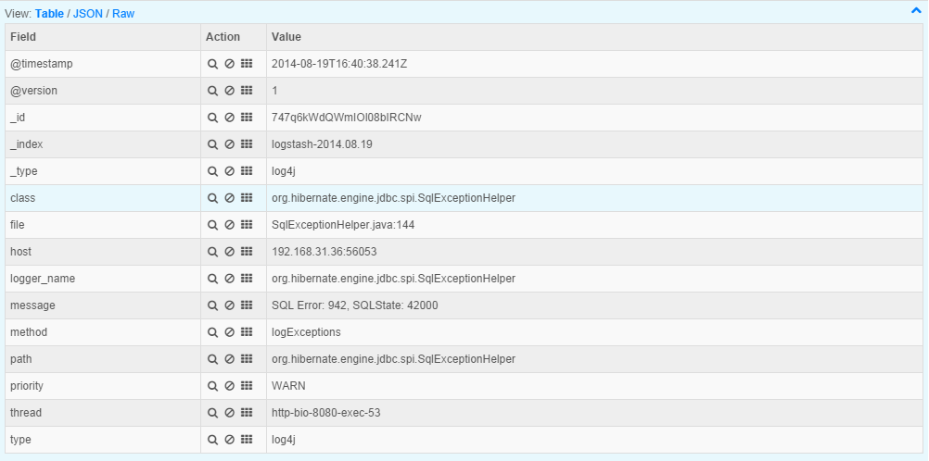Click the grid icon in the _id row
929x461 pixels.
[247, 118]
